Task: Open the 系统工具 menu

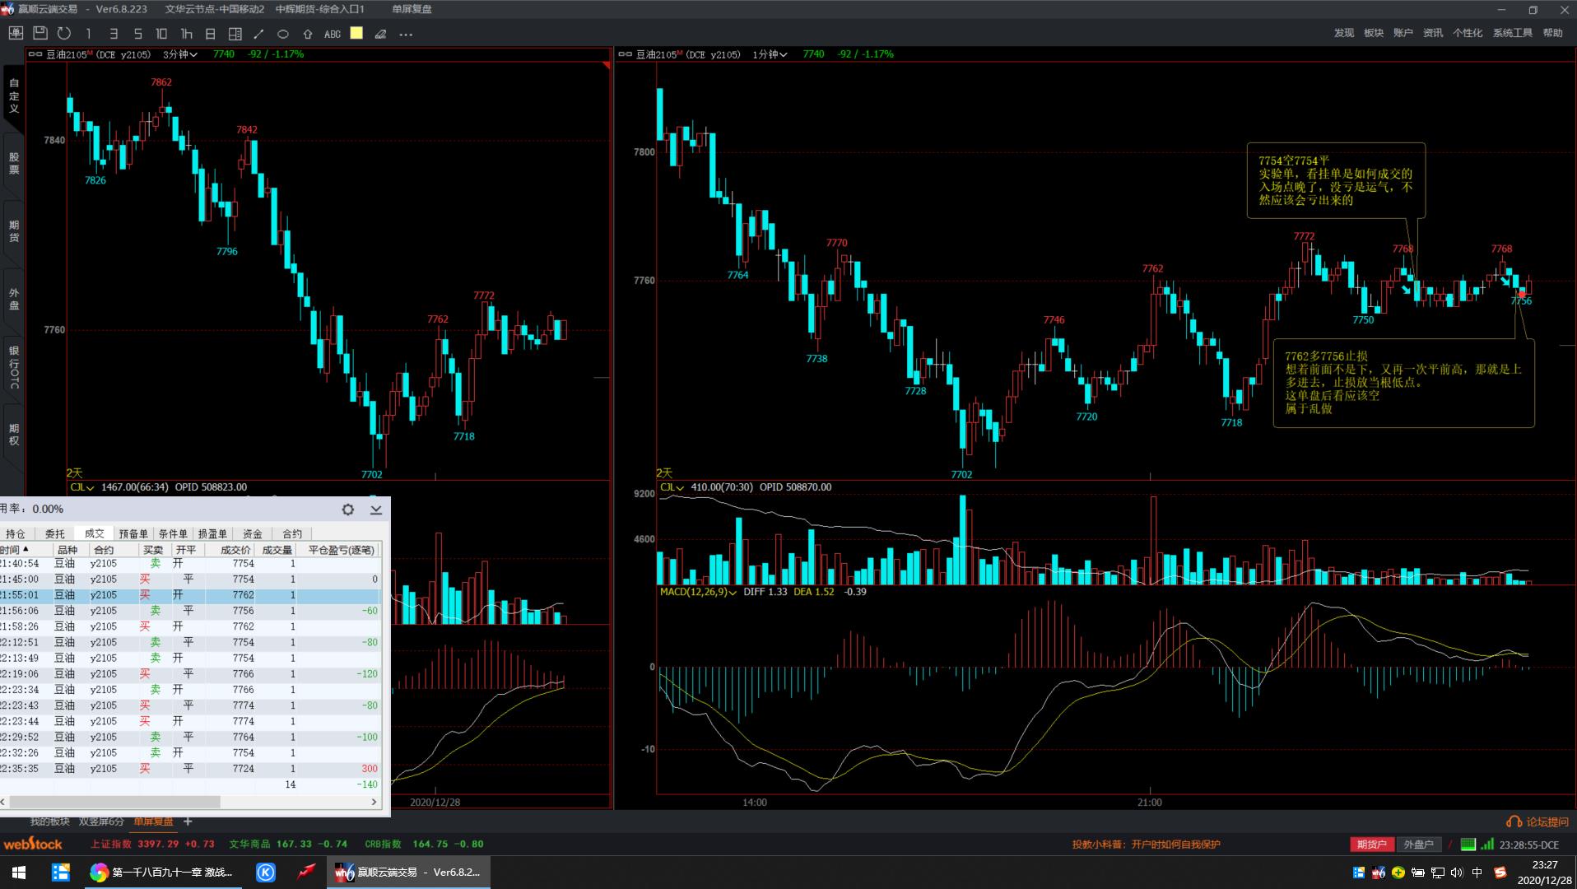Action: point(1512,33)
